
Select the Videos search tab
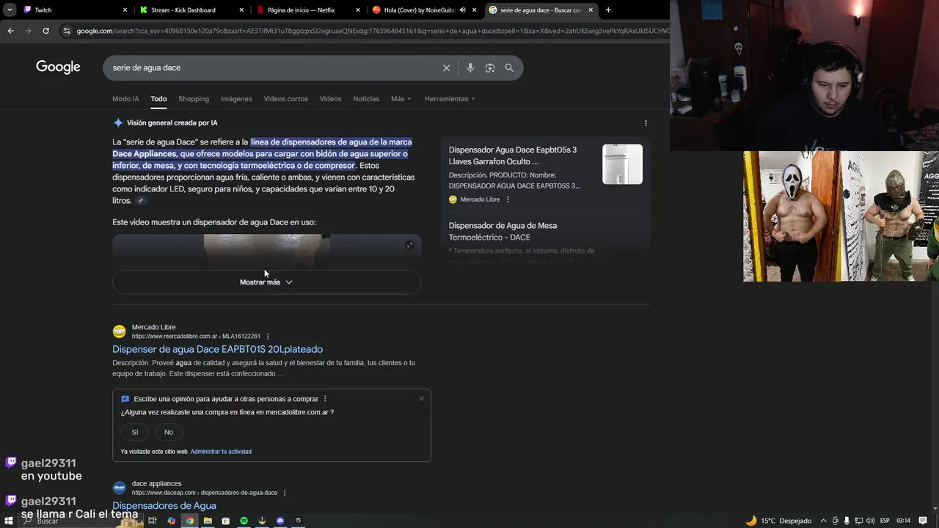[330, 99]
